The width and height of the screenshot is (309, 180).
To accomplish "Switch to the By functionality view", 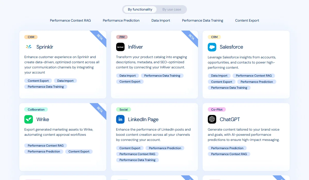I will 140,9.
